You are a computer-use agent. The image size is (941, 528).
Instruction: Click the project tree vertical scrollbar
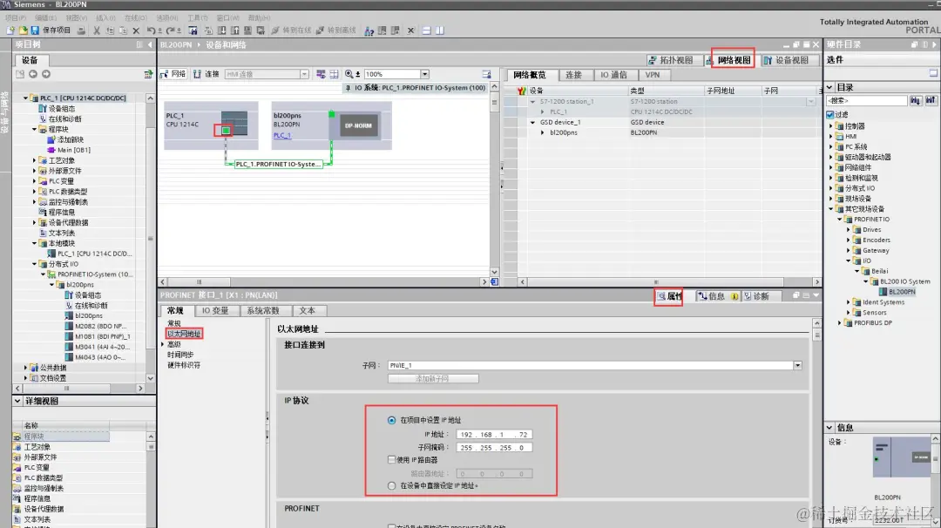pyautogui.click(x=150, y=238)
